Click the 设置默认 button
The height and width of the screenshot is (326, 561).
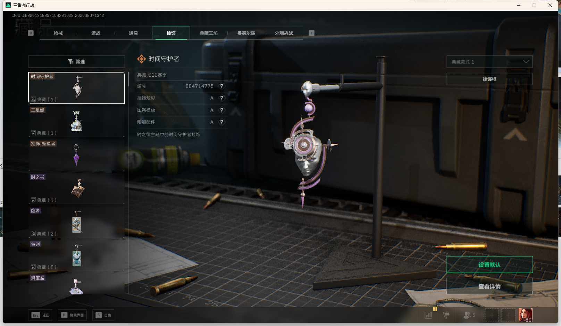[x=489, y=265]
